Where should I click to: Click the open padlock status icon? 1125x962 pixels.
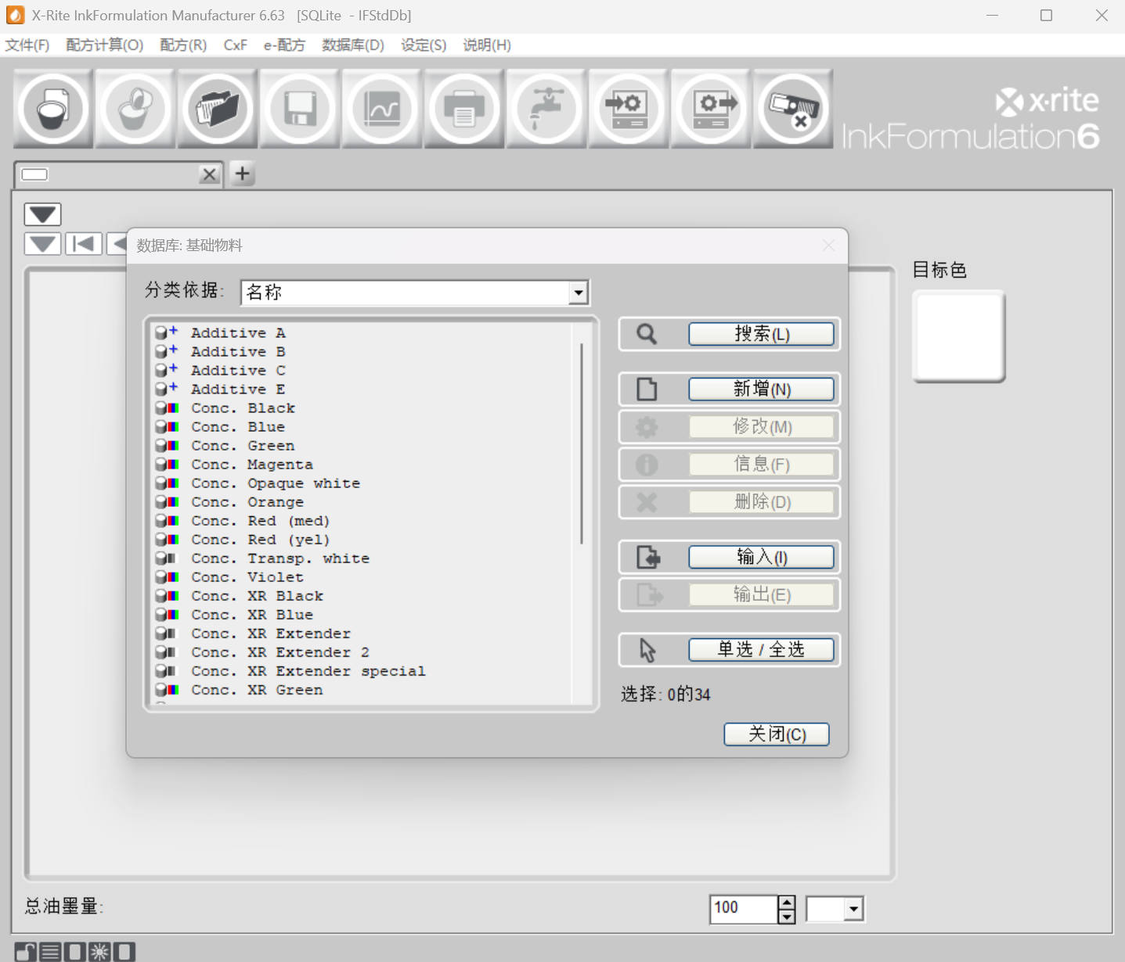(26, 952)
